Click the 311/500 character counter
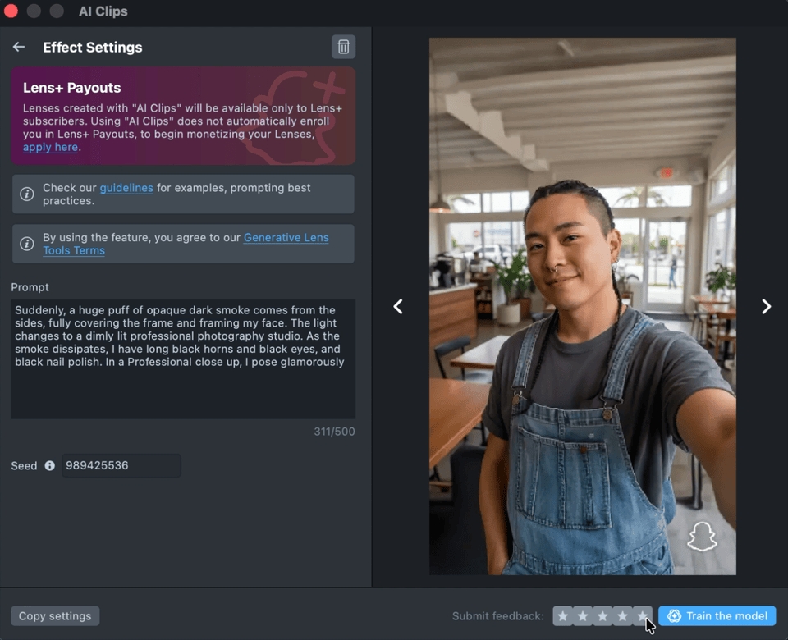This screenshot has width=788, height=640. coord(334,432)
